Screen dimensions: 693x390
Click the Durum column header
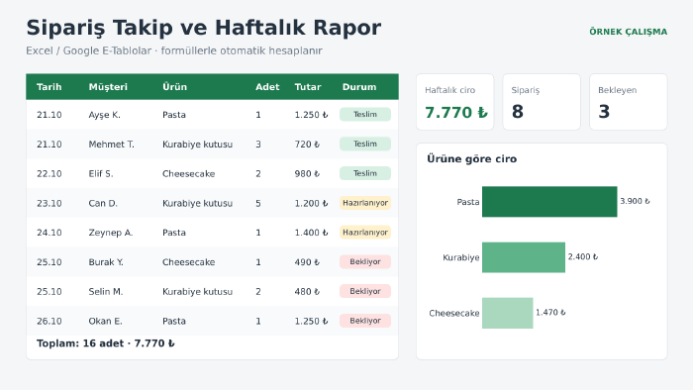[359, 87]
